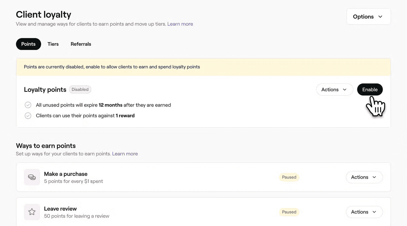Follow Learn more link under Client loyalty
The height and width of the screenshot is (226, 407).
(x=180, y=24)
